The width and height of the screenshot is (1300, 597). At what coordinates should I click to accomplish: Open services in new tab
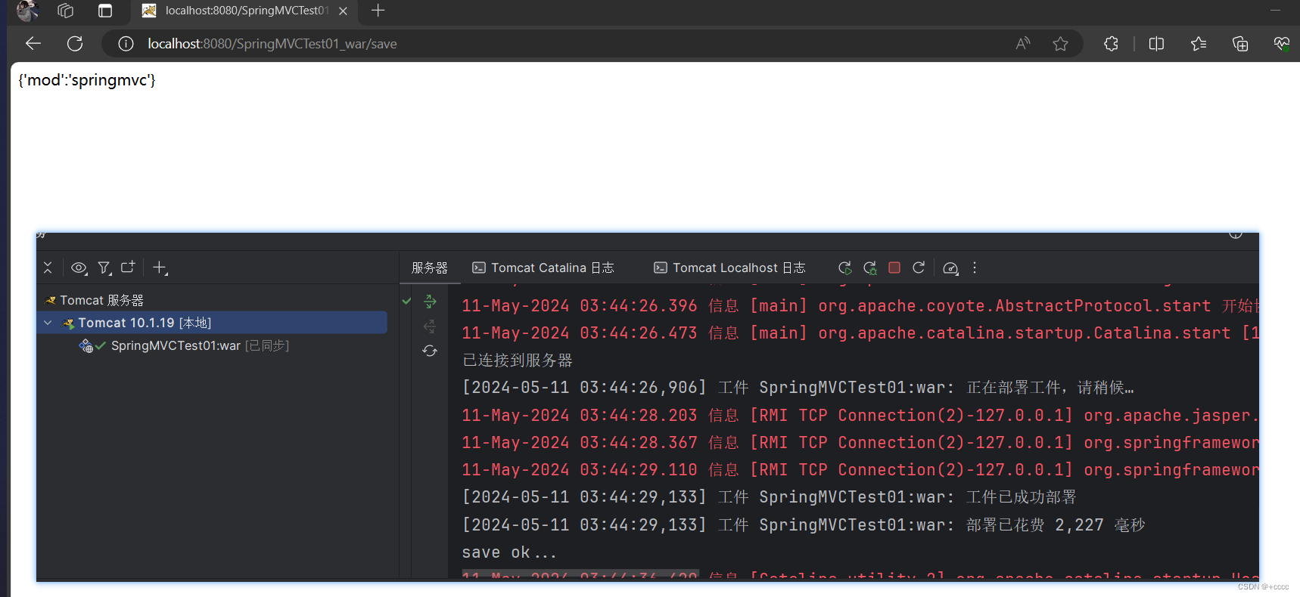128,267
